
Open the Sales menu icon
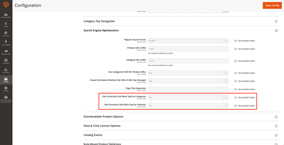[6, 24]
